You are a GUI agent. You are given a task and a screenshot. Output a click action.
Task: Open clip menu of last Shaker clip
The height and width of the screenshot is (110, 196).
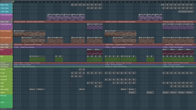point(187,93)
